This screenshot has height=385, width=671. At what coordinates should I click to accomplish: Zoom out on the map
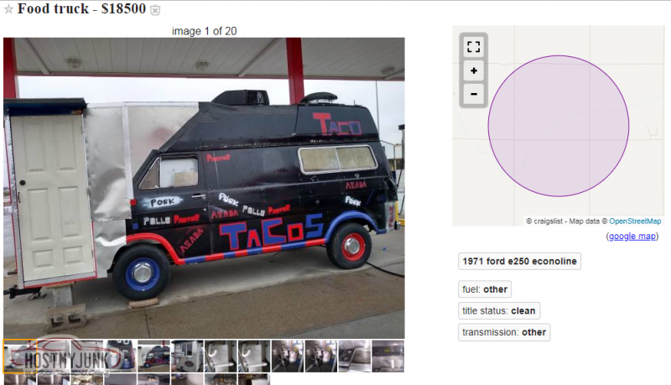473,94
